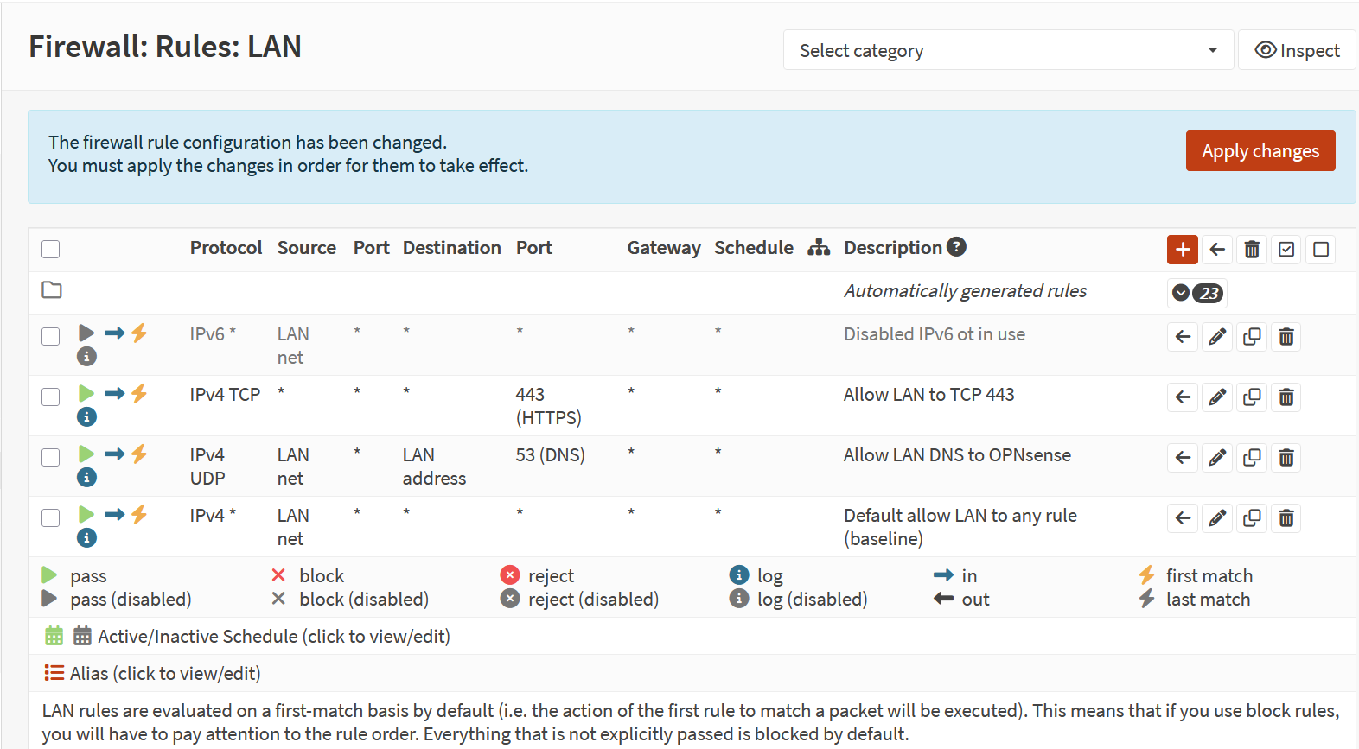Open the Select category dropdown
Image resolution: width=1359 pixels, height=749 pixels.
(x=1008, y=50)
